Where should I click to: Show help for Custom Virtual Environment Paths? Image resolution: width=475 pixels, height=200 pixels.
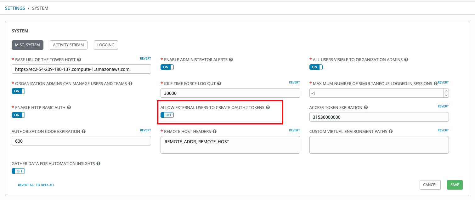point(391,131)
